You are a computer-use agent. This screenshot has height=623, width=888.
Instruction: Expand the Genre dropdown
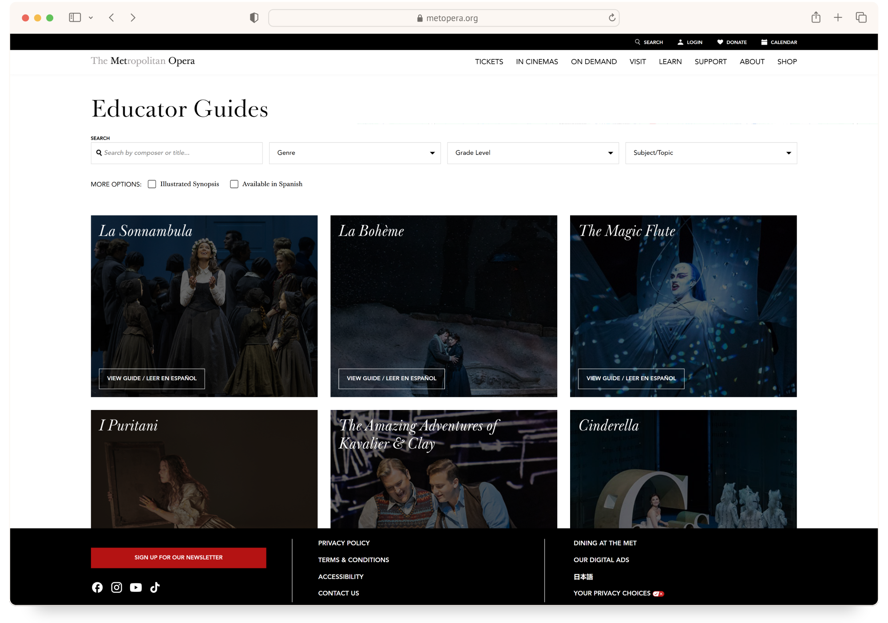[355, 153]
